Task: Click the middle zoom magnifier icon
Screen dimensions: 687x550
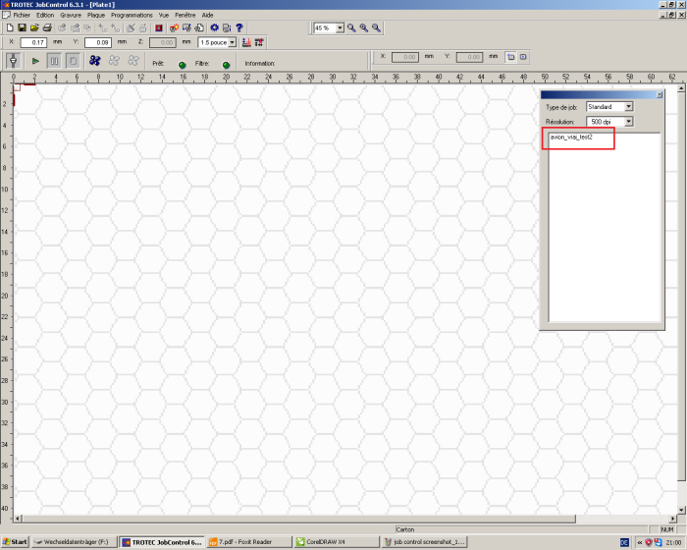Action: (364, 27)
